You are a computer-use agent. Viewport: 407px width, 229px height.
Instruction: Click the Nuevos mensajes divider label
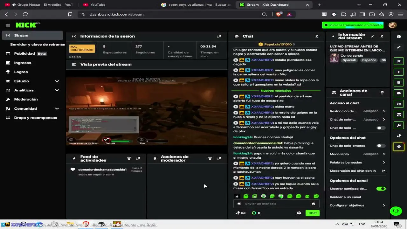coord(276,91)
